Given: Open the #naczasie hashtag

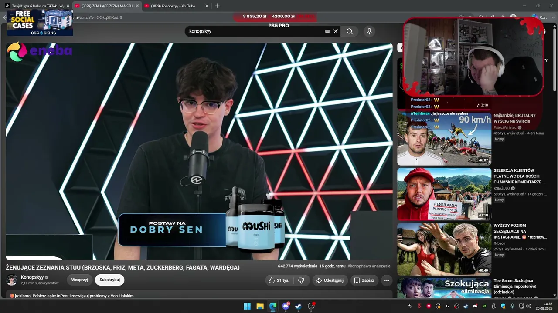Looking at the screenshot, I should click(x=381, y=266).
